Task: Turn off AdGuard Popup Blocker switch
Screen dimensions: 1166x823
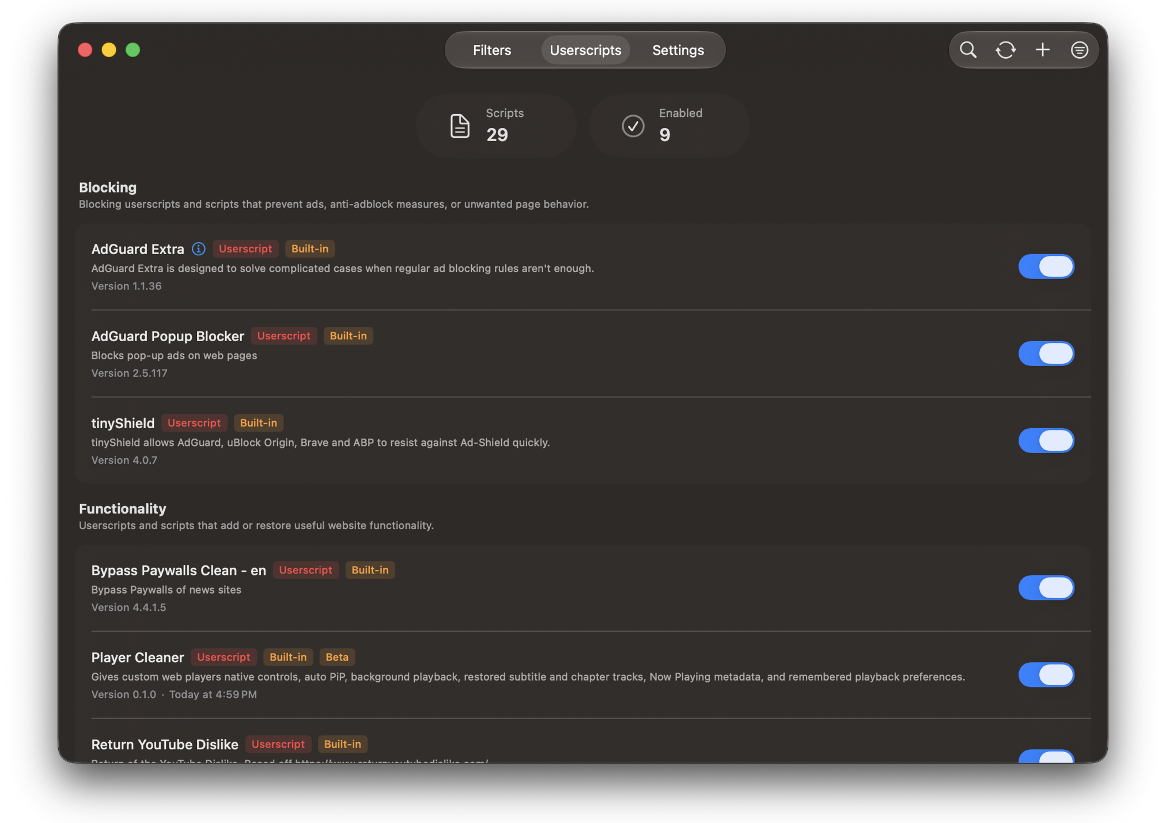Action: [1046, 353]
